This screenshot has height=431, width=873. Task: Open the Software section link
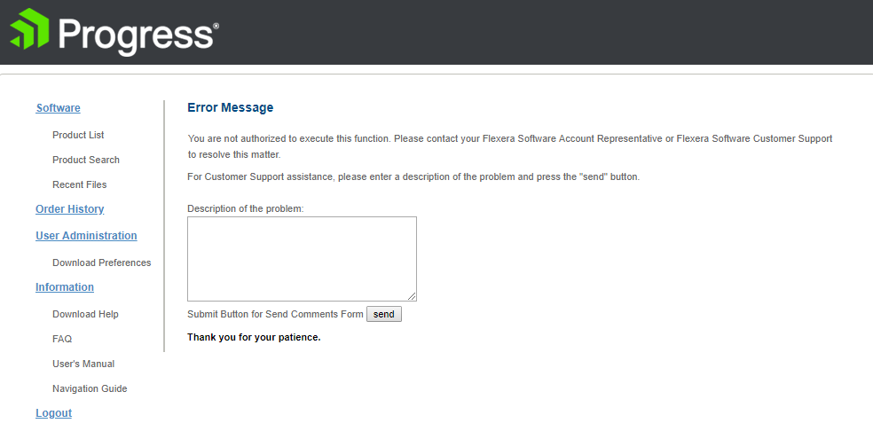coord(59,108)
